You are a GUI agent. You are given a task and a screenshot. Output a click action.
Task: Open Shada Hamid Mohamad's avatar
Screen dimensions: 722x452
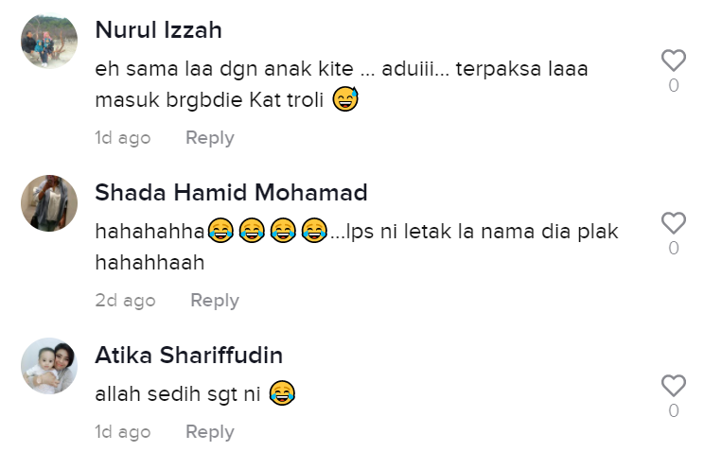point(49,203)
